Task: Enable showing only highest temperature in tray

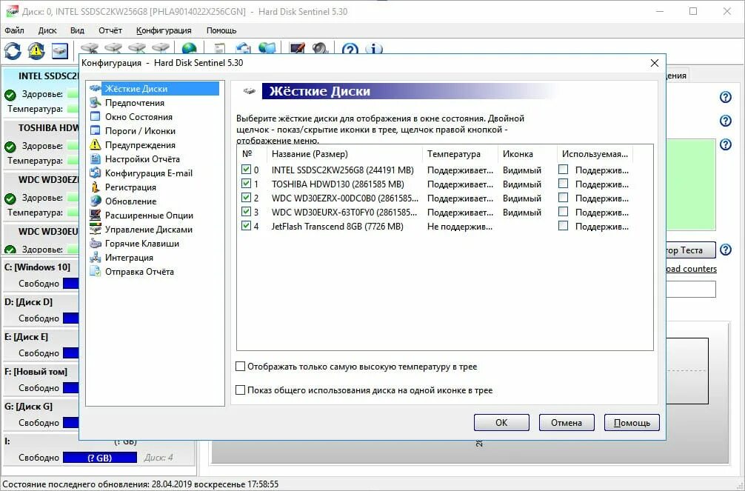Action: 241,367
